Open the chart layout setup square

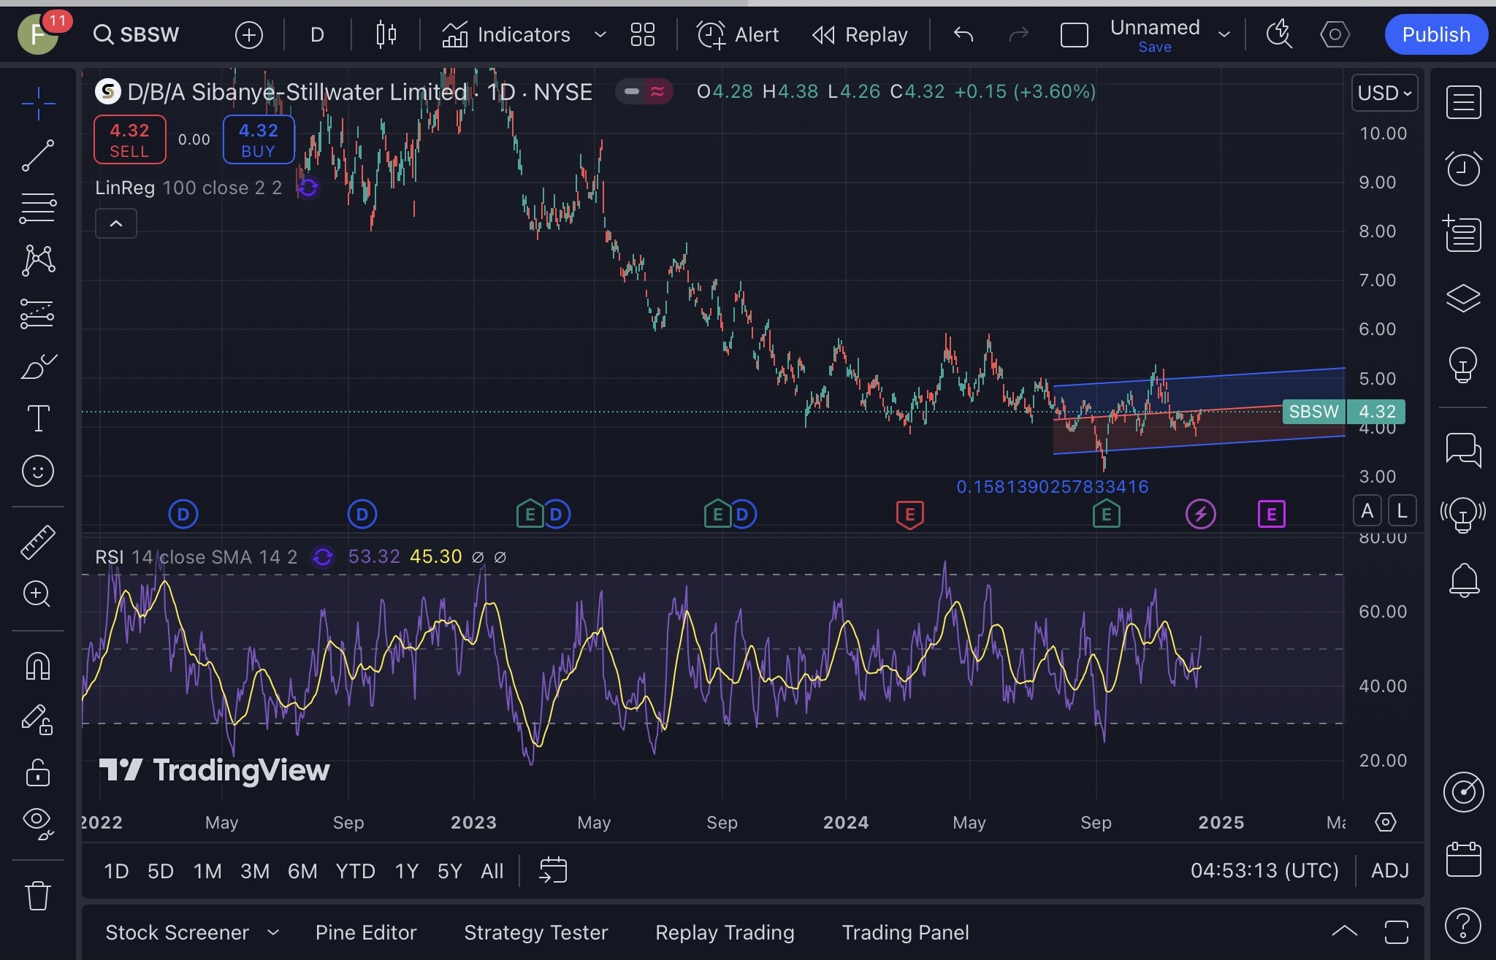coord(1074,35)
